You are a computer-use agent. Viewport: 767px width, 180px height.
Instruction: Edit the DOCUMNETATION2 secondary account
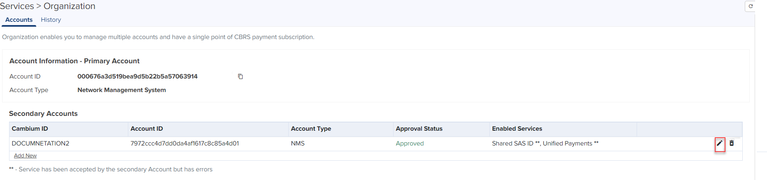(x=719, y=143)
